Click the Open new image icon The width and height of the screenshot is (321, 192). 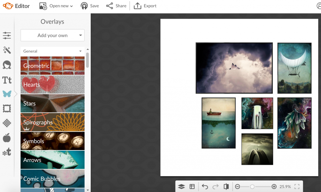[43, 6]
